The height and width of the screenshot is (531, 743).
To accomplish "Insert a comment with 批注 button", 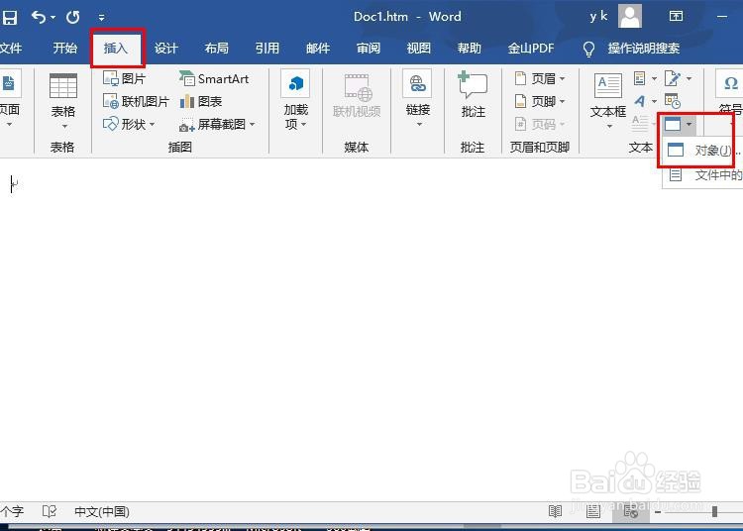I will click(x=473, y=95).
